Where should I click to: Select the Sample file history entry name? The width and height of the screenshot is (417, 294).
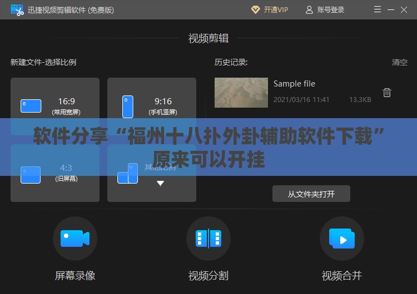coord(294,84)
